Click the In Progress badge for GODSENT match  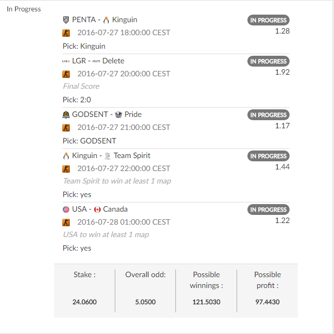click(268, 115)
